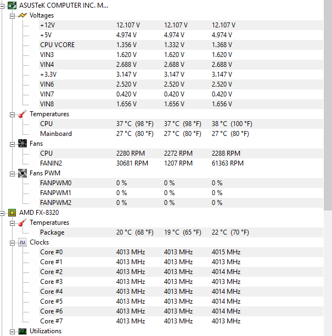Select the FANIN2 fan row

pos(181,163)
